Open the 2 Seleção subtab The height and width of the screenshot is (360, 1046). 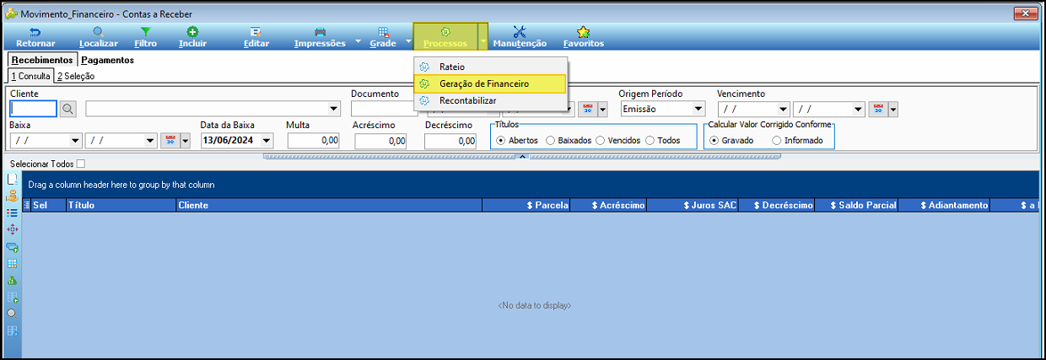click(76, 76)
